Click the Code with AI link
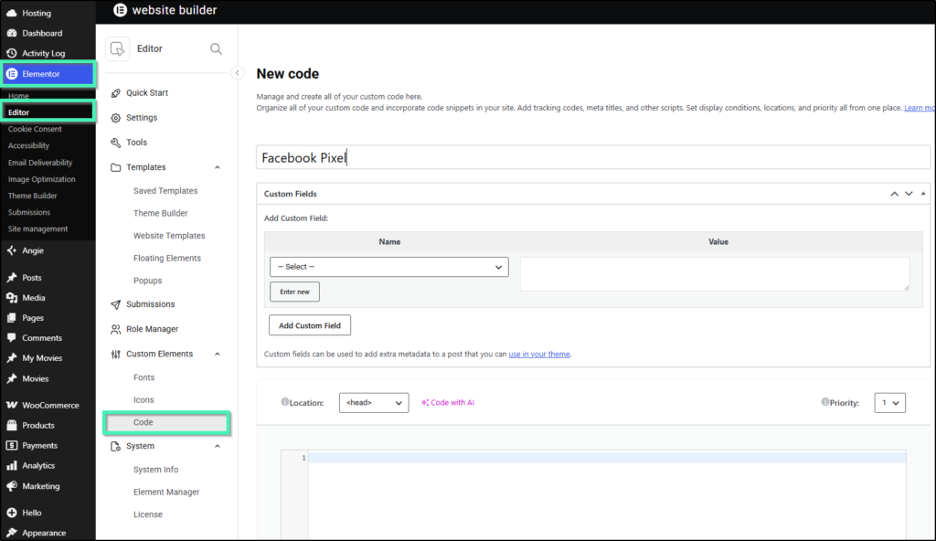The height and width of the screenshot is (541, 936). 448,402
